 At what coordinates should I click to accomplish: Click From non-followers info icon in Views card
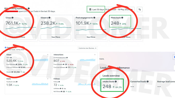(x=19, y=67)
